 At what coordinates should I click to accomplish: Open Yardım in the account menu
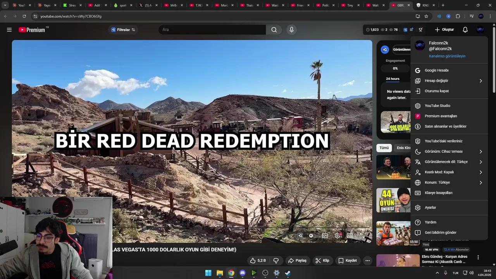(449, 222)
